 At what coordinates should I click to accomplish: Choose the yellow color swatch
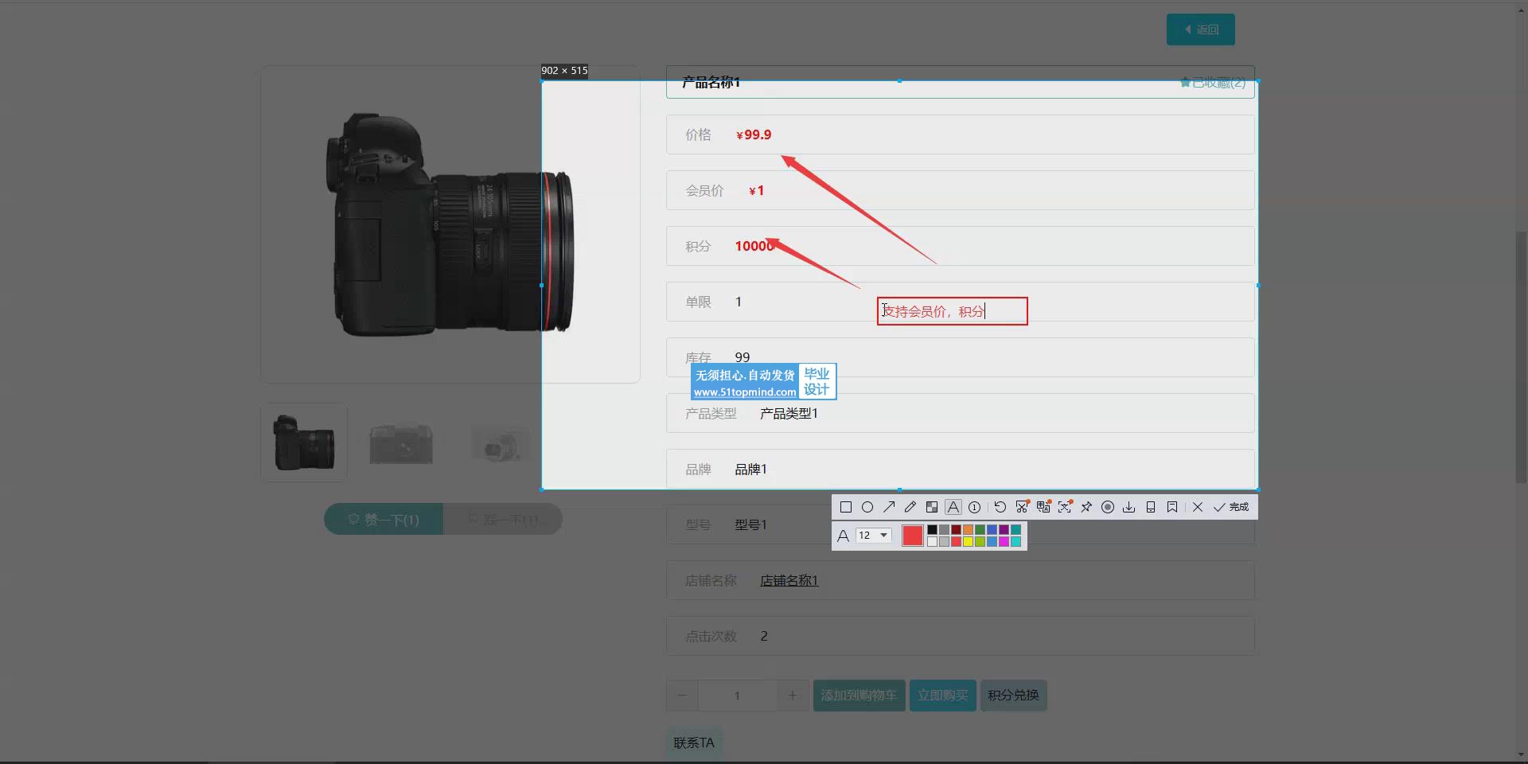coord(968,542)
